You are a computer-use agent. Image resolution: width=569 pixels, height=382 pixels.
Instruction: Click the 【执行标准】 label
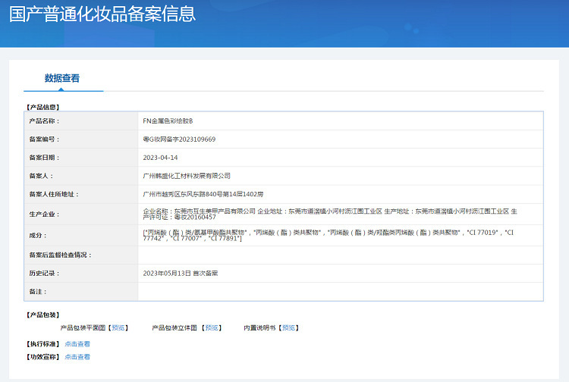point(42,344)
